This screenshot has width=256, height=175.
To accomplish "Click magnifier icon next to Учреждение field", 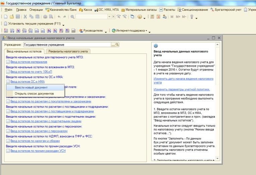I will [x=117, y=44].
